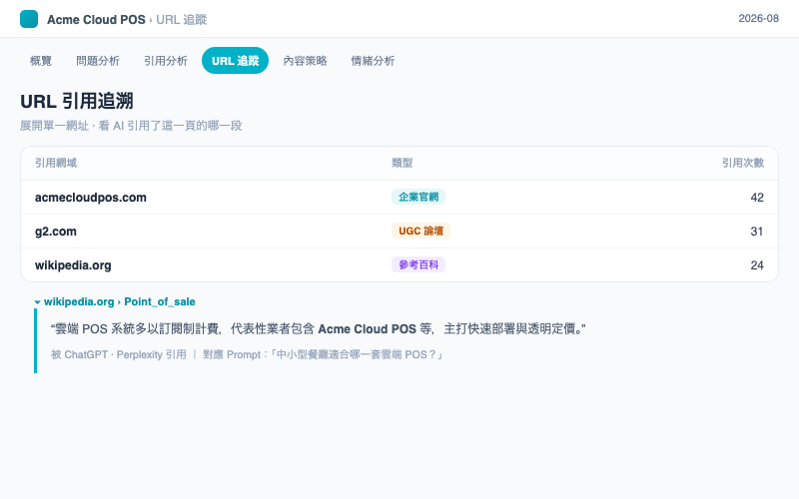Collapse the wikipedia.org Point_of_sale disclosure triangle
The width and height of the screenshot is (799, 499).
click(x=37, y=302)
